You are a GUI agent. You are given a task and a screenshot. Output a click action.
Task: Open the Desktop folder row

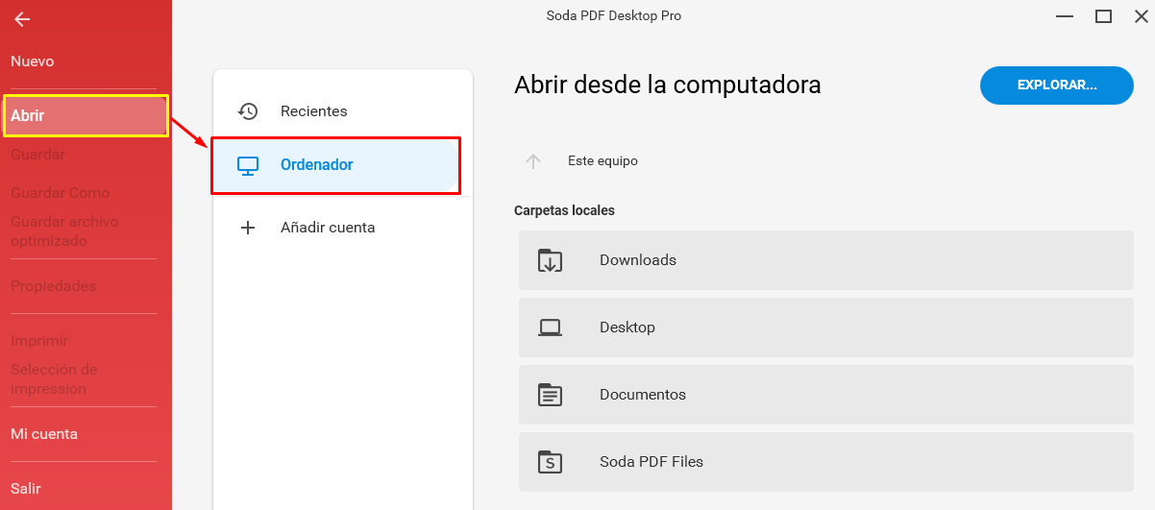[826, 328]
